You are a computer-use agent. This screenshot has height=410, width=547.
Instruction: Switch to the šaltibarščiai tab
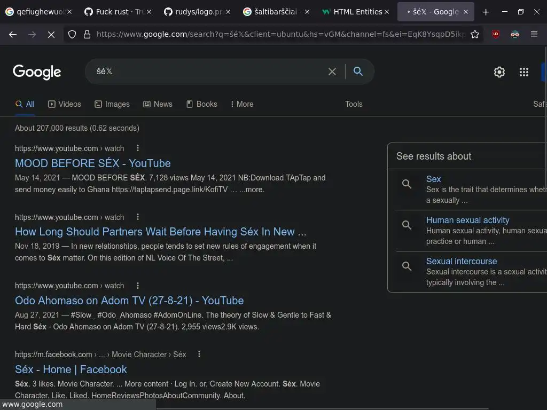(276, 12)
